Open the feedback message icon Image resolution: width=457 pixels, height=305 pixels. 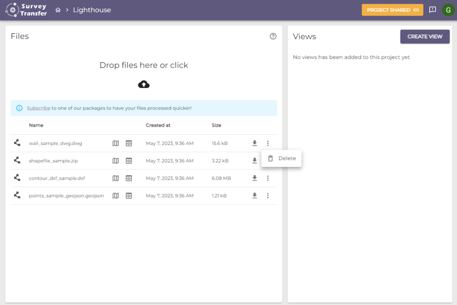pos(432,10)
